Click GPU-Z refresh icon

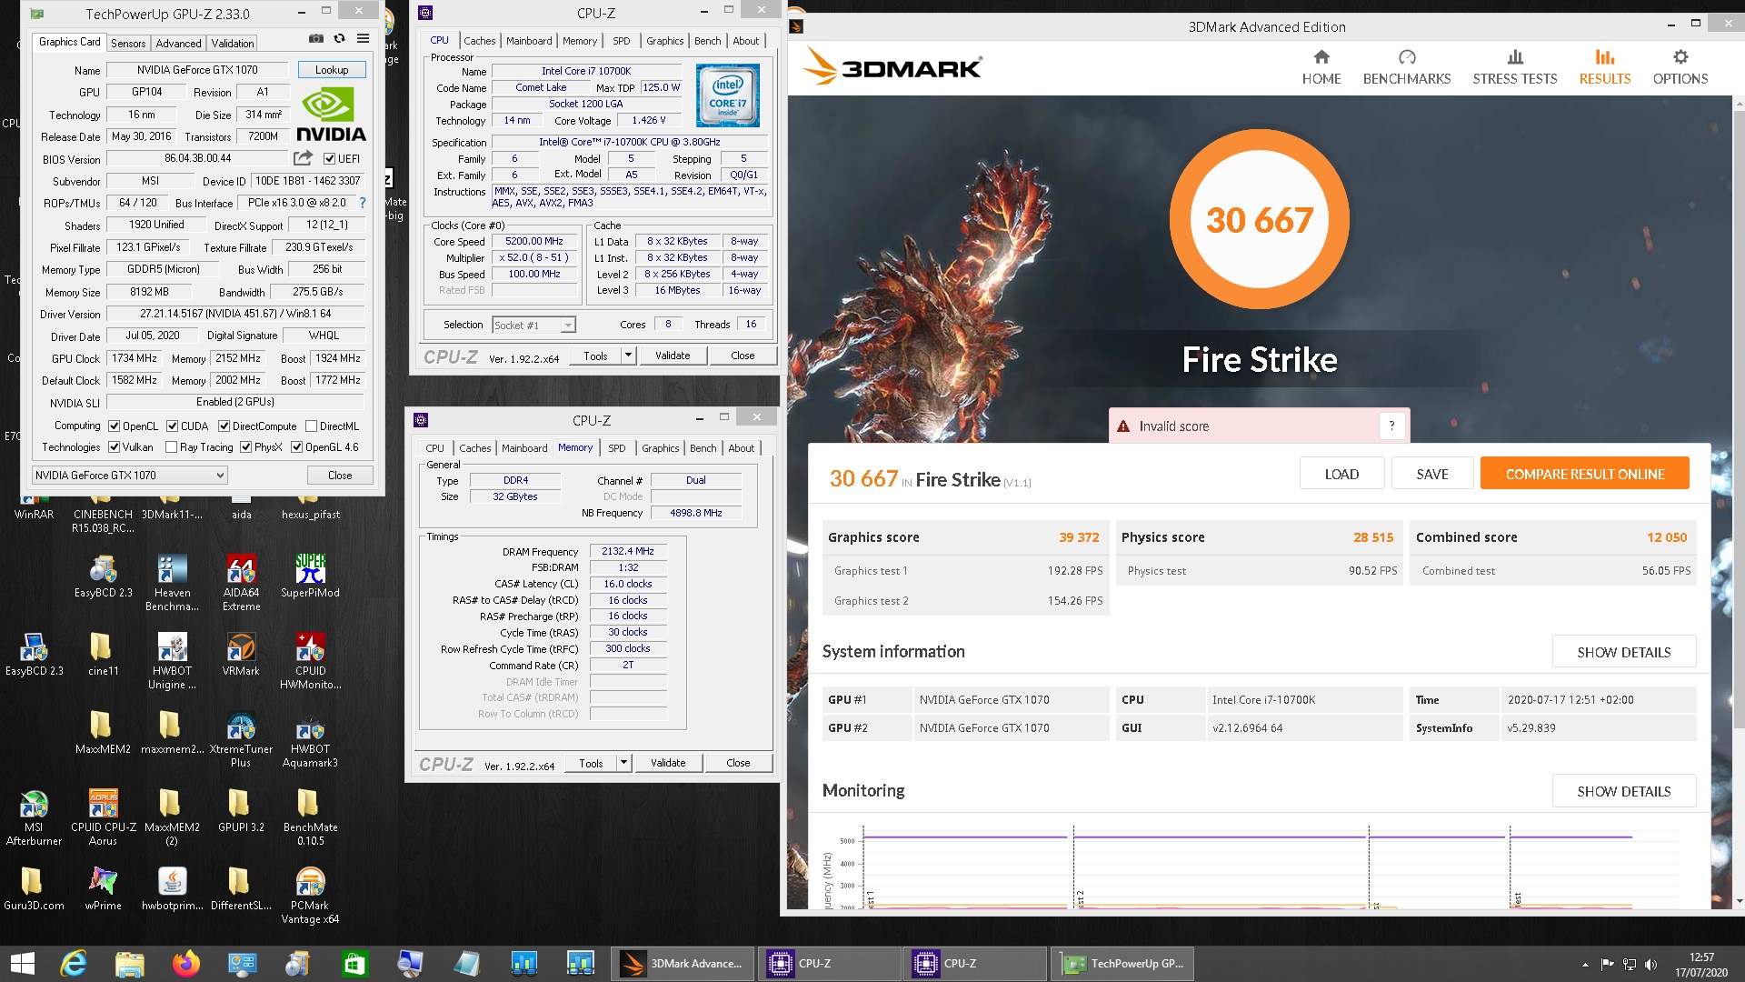pyautogui.click(x=339, y=39)
